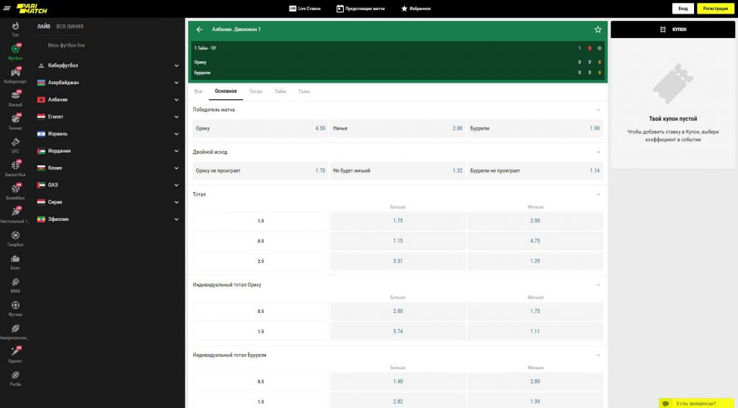Select the Регби sport icon
Screen dimensions: 738x408
tap(15, 375)
